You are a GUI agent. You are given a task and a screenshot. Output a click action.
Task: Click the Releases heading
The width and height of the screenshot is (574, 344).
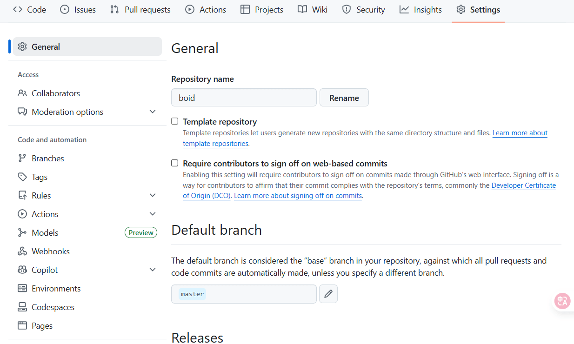coord(197,337)
